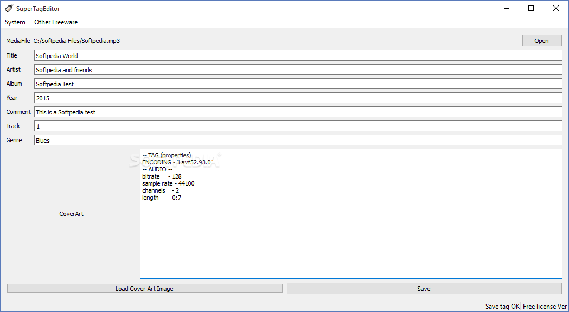Click the Save button
This screenshot has height=312, width=569.
coord(424,289)
